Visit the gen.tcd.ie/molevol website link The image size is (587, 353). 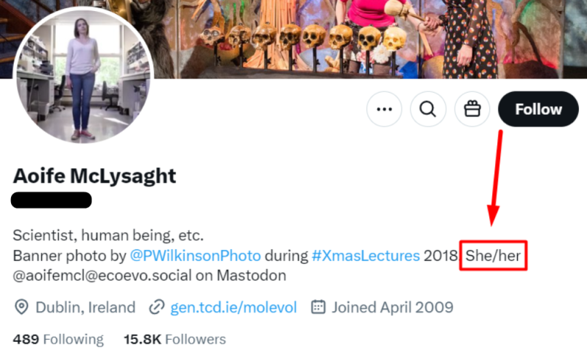(233, 307)
